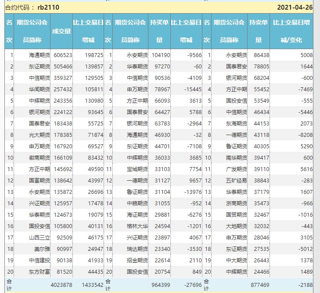320x293 pixels.
Task: Select 海证期货 in long position ranking
Action: [137, 215]
